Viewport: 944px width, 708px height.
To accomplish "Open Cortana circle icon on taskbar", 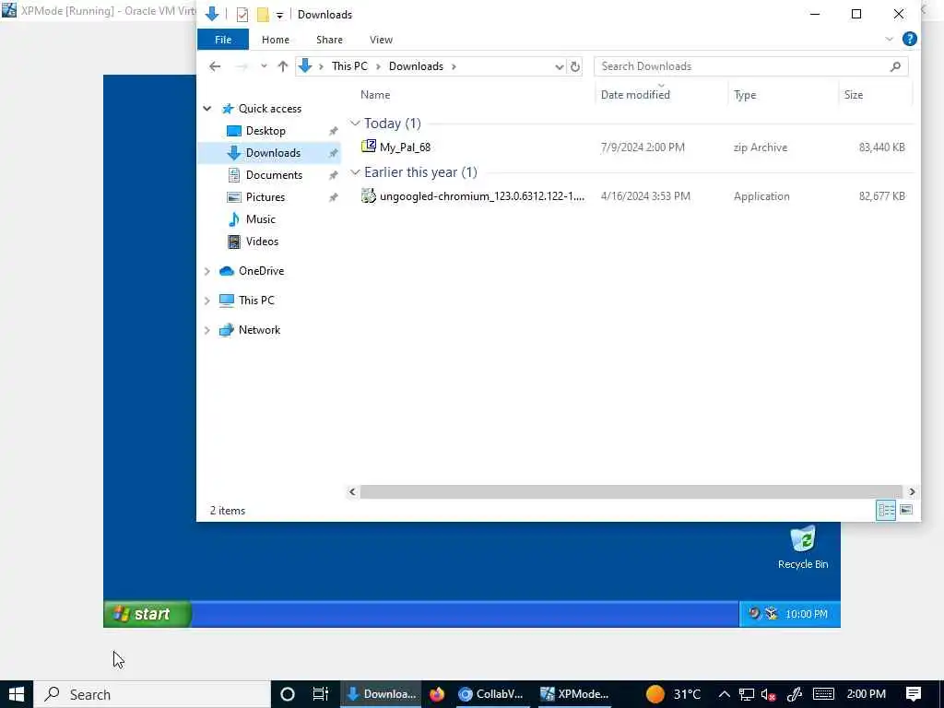I will point(288,694).
